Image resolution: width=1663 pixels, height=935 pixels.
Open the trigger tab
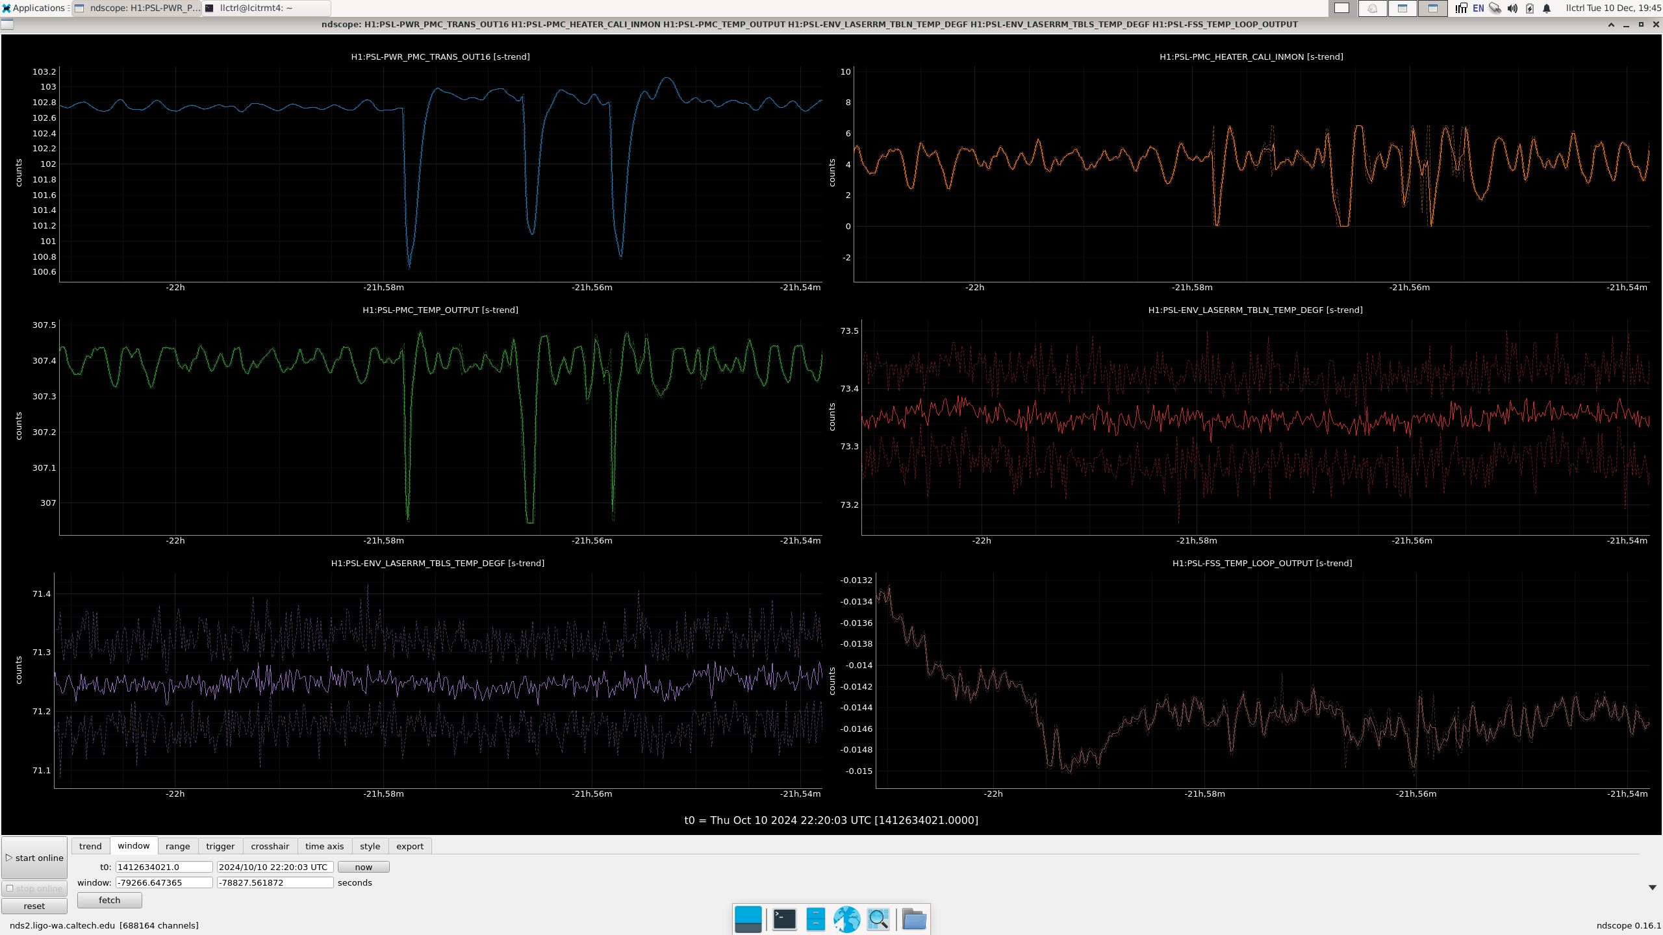(x=220, y=846)
